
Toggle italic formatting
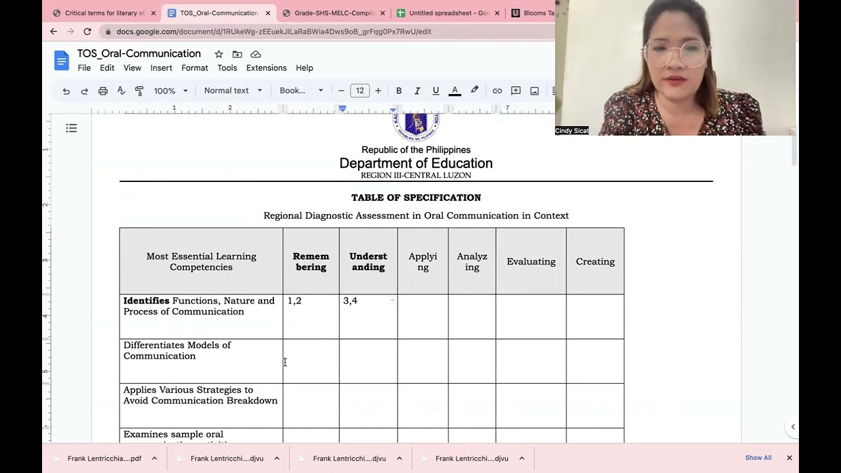point(417,91)
